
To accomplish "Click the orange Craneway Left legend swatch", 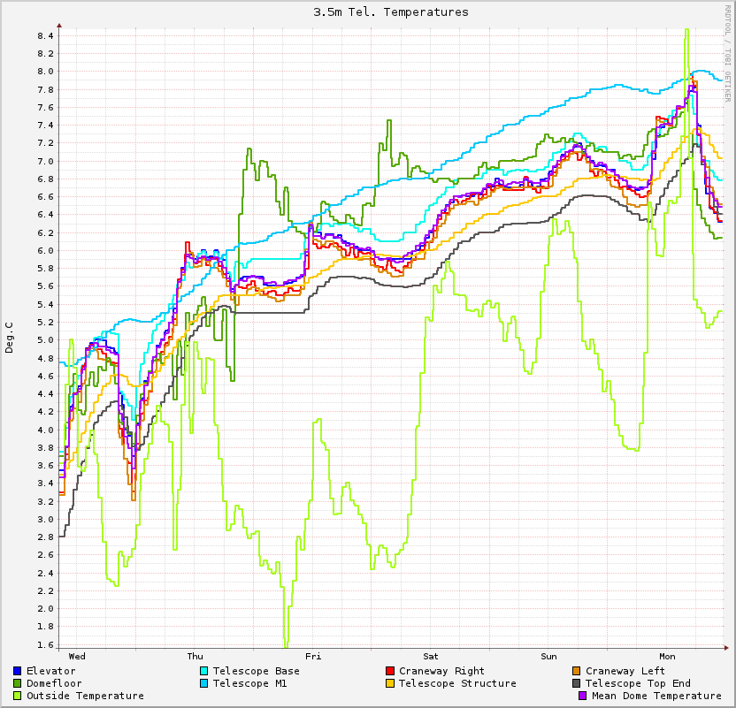I will [577, 671].
